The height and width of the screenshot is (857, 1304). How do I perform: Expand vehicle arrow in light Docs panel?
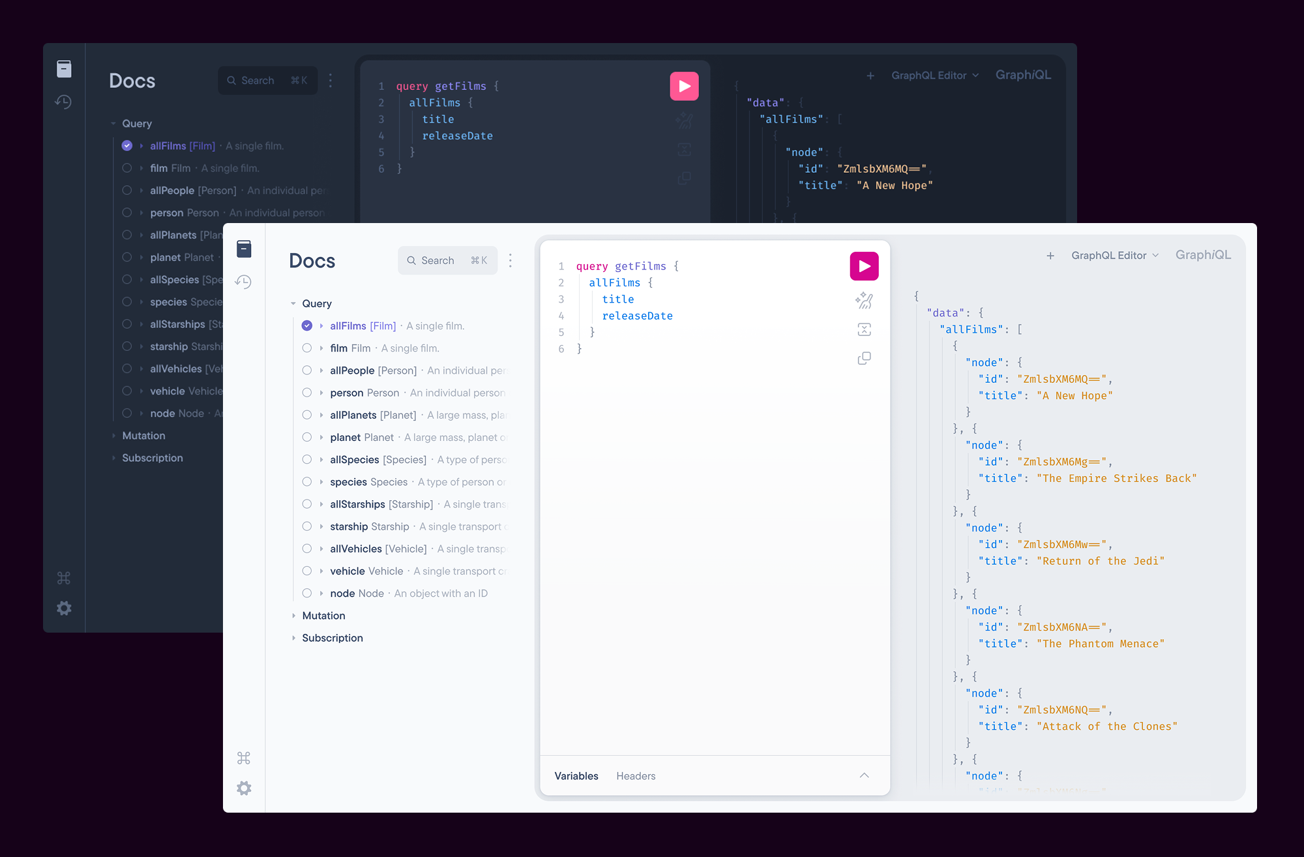321,571
